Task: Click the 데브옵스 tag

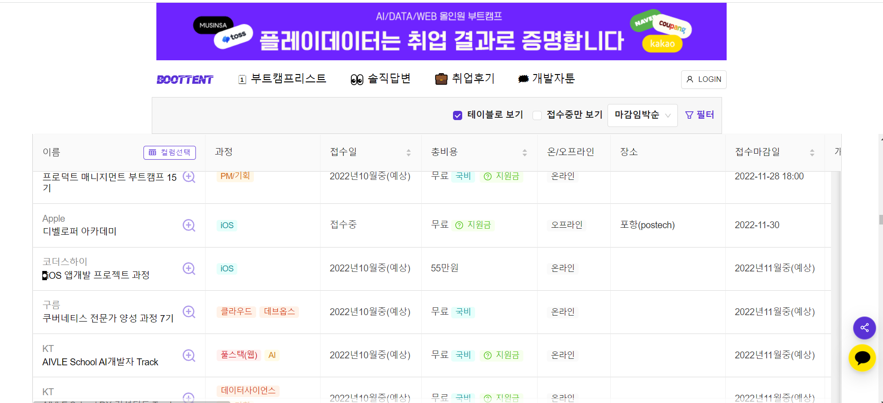Action: pos(279,311)
